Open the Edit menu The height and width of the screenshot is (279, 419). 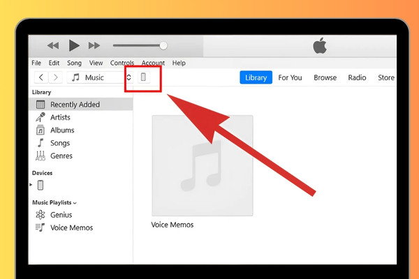[54, 63]
